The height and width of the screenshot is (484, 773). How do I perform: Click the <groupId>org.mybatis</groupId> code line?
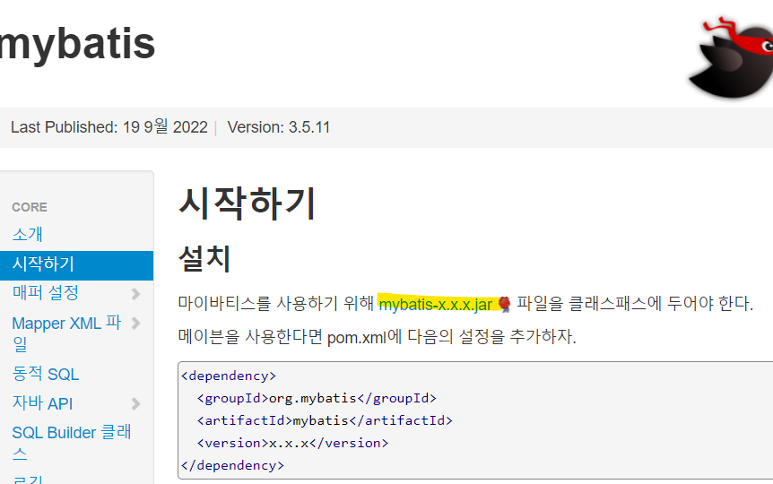[317, 398]
